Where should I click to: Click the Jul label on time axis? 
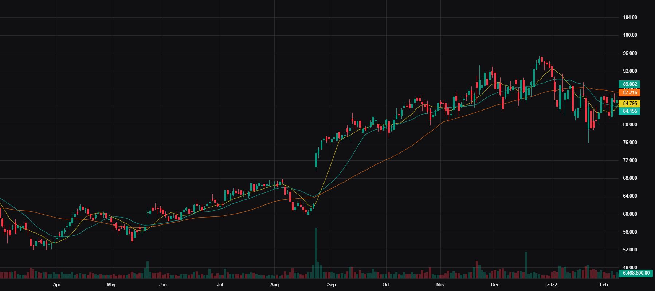220,285
